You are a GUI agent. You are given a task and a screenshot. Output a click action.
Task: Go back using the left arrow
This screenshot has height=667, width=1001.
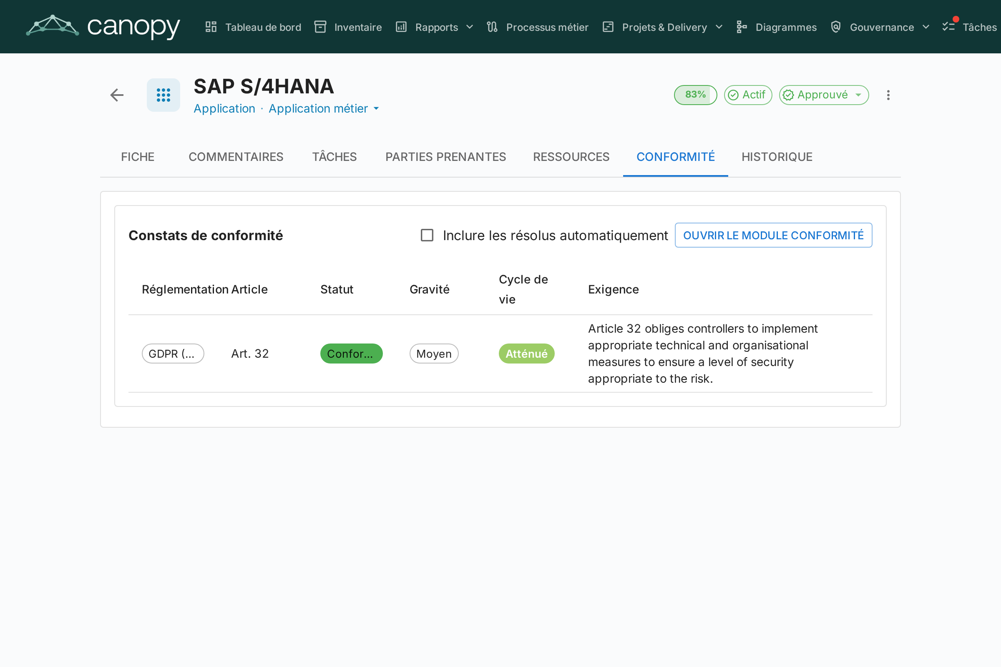pyautogui.click(x=117, y=95)
